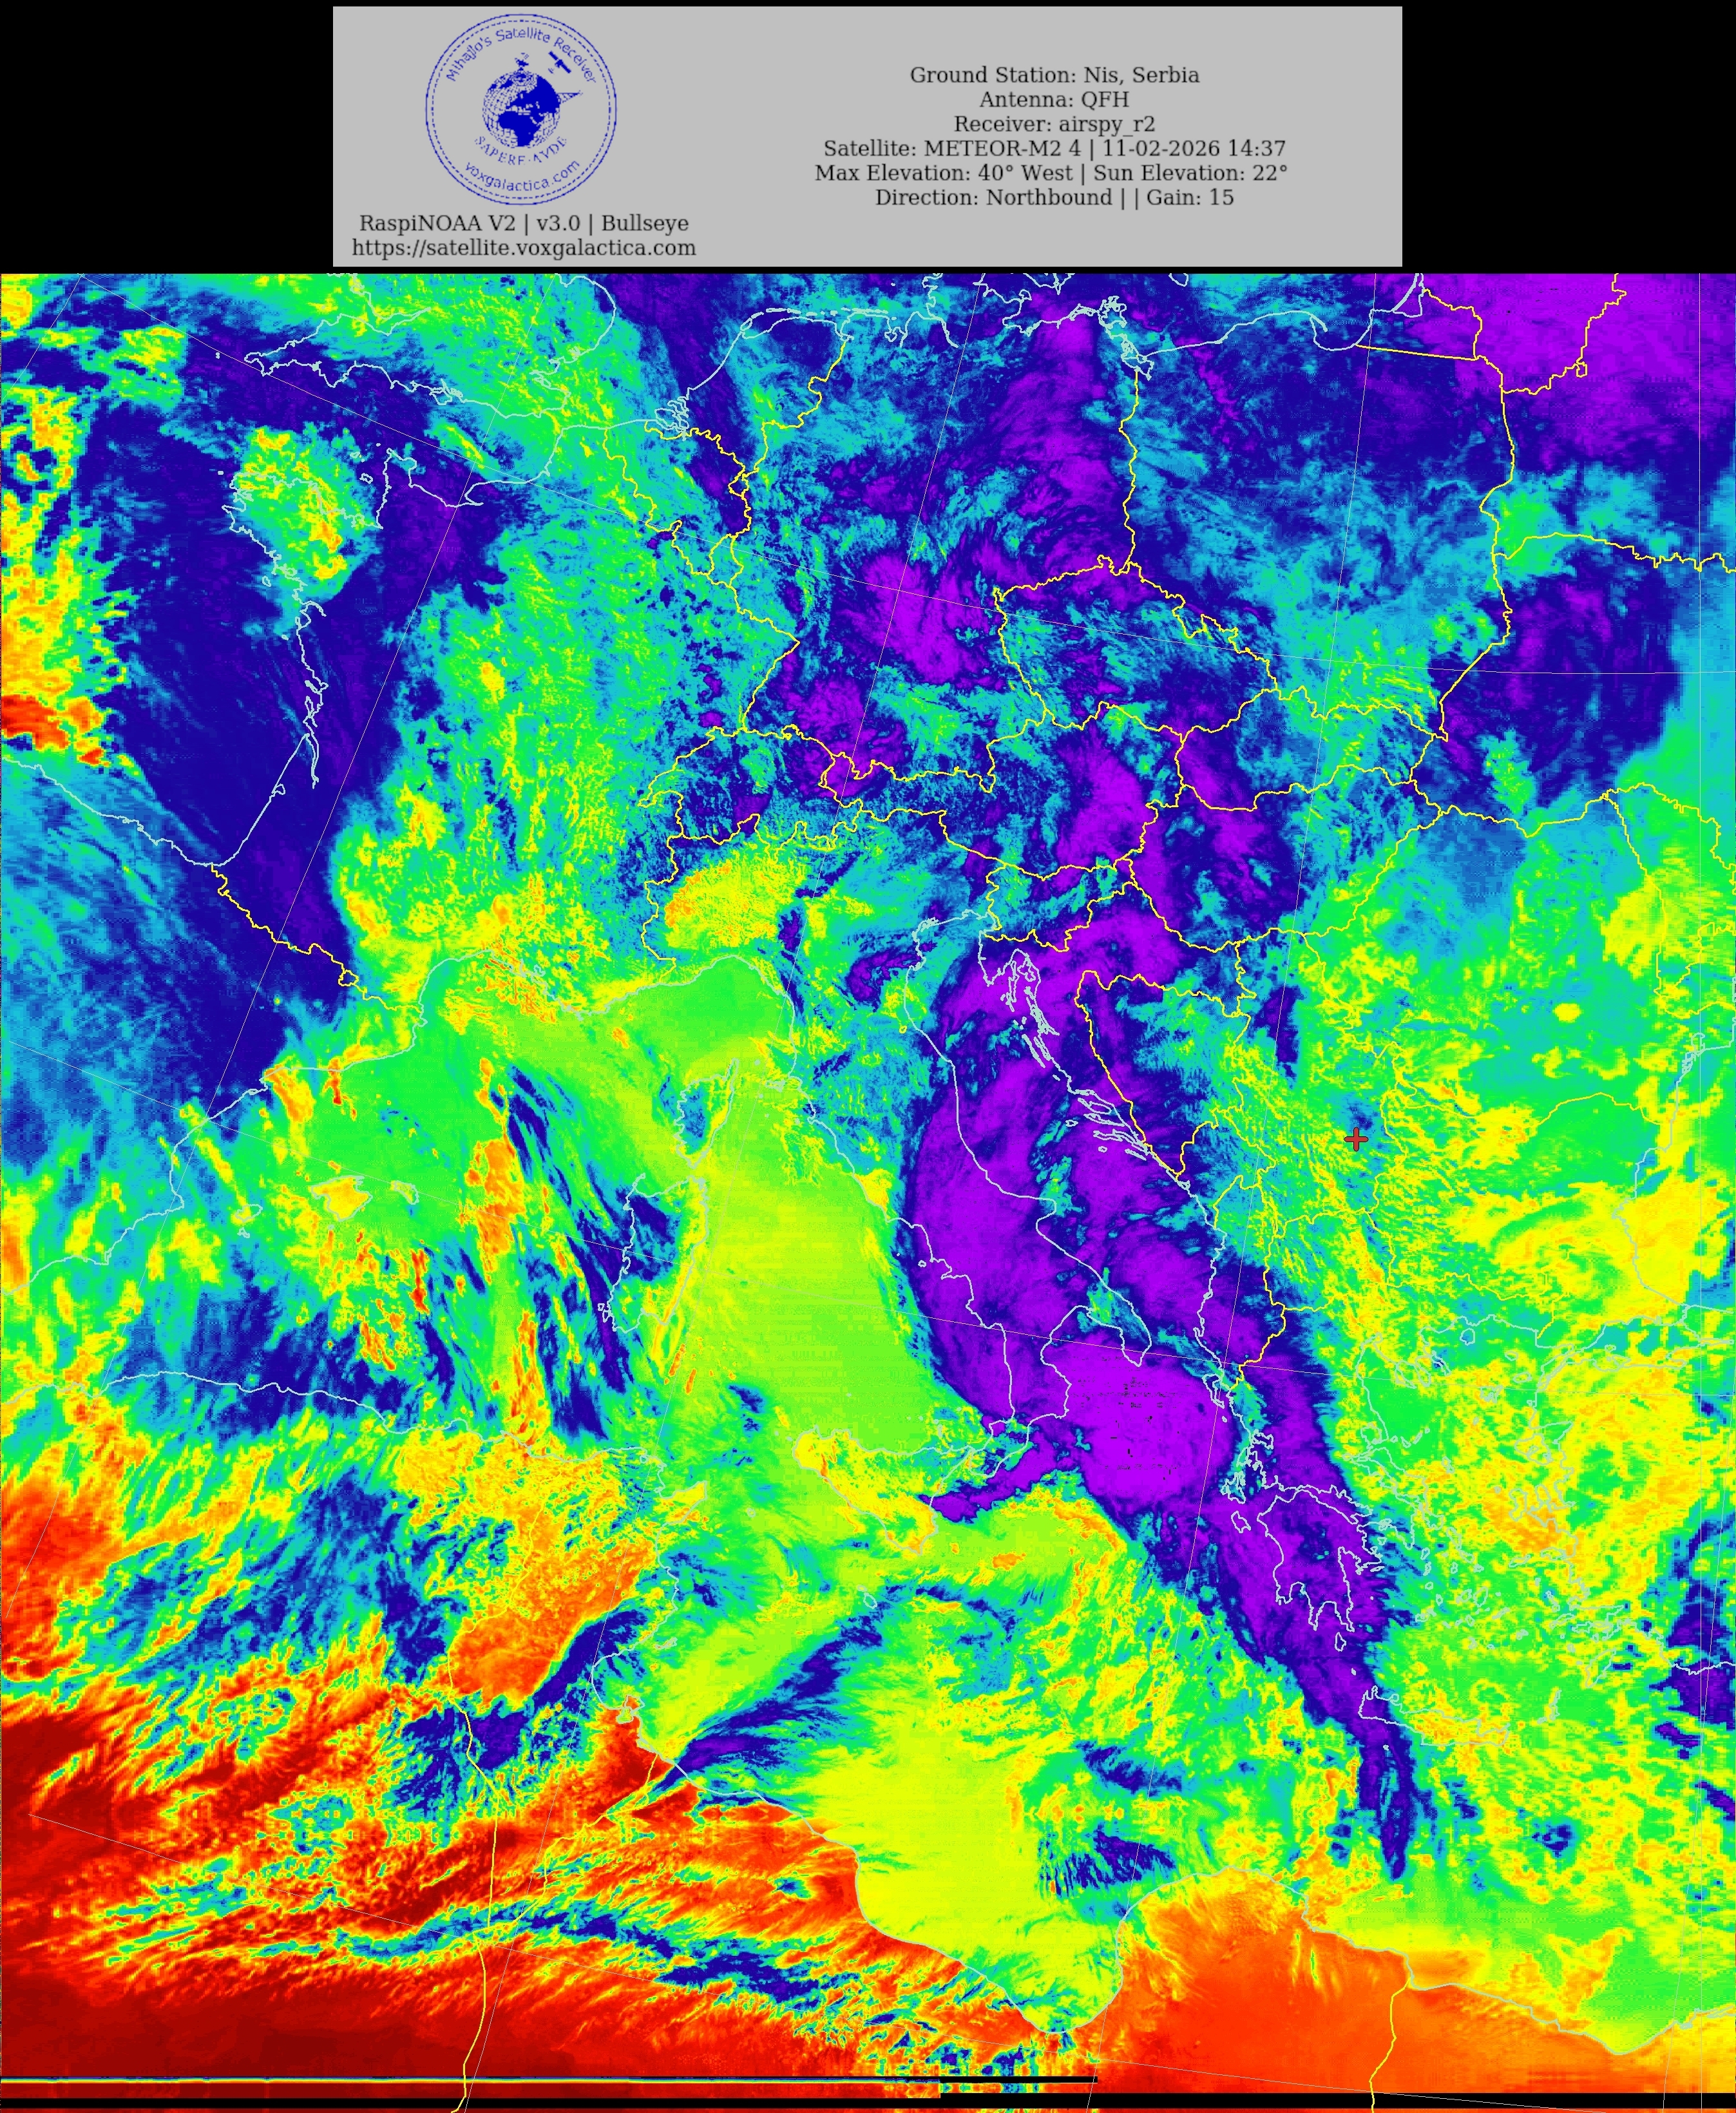Click the 'Antenna: QFH' label
Viewport: 1736px width, 2113px height.
coord(1054,99)
